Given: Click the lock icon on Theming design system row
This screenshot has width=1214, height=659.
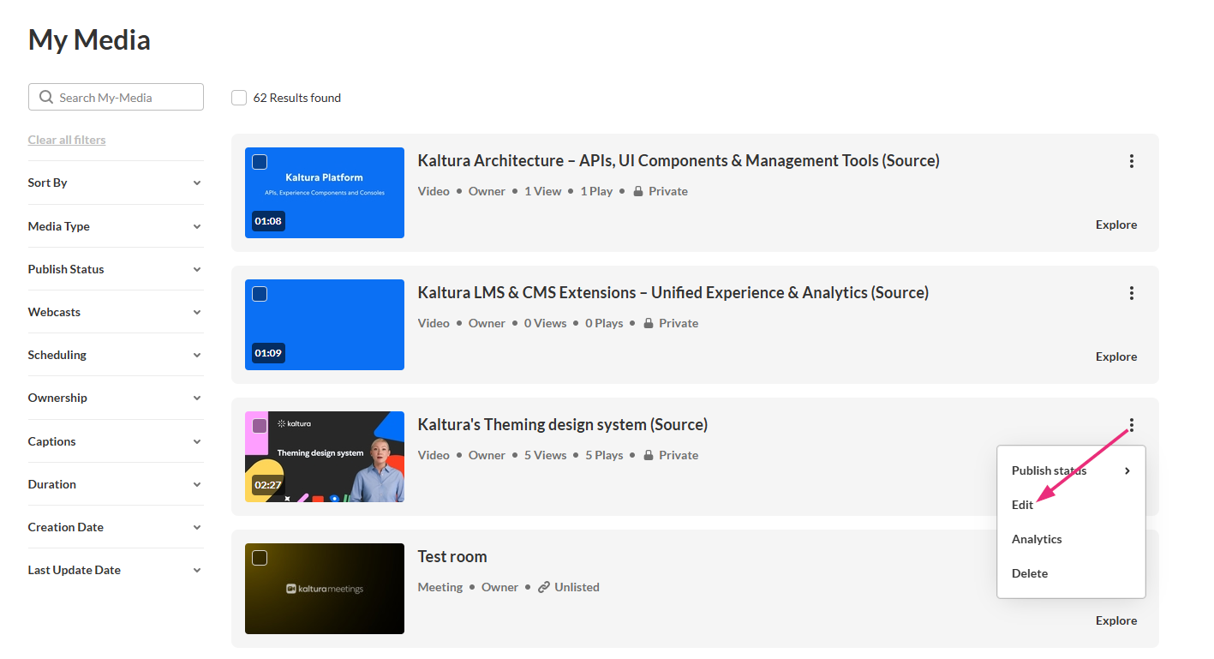Looking at the screenshot, I should coord(649,456).
